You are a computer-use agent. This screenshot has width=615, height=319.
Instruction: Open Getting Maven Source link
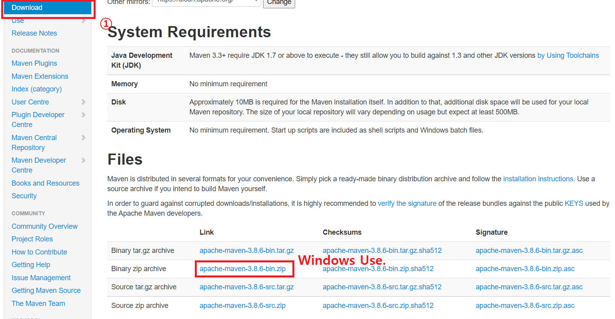(x=46, y=291)
